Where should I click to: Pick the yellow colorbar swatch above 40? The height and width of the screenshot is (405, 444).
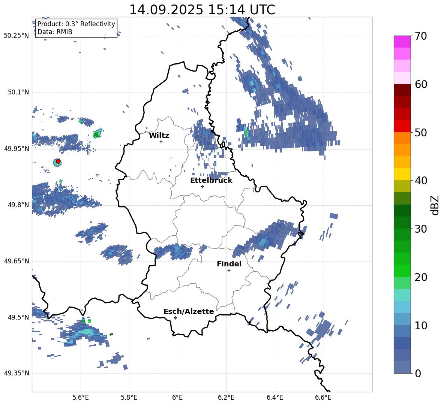[402, 174]
